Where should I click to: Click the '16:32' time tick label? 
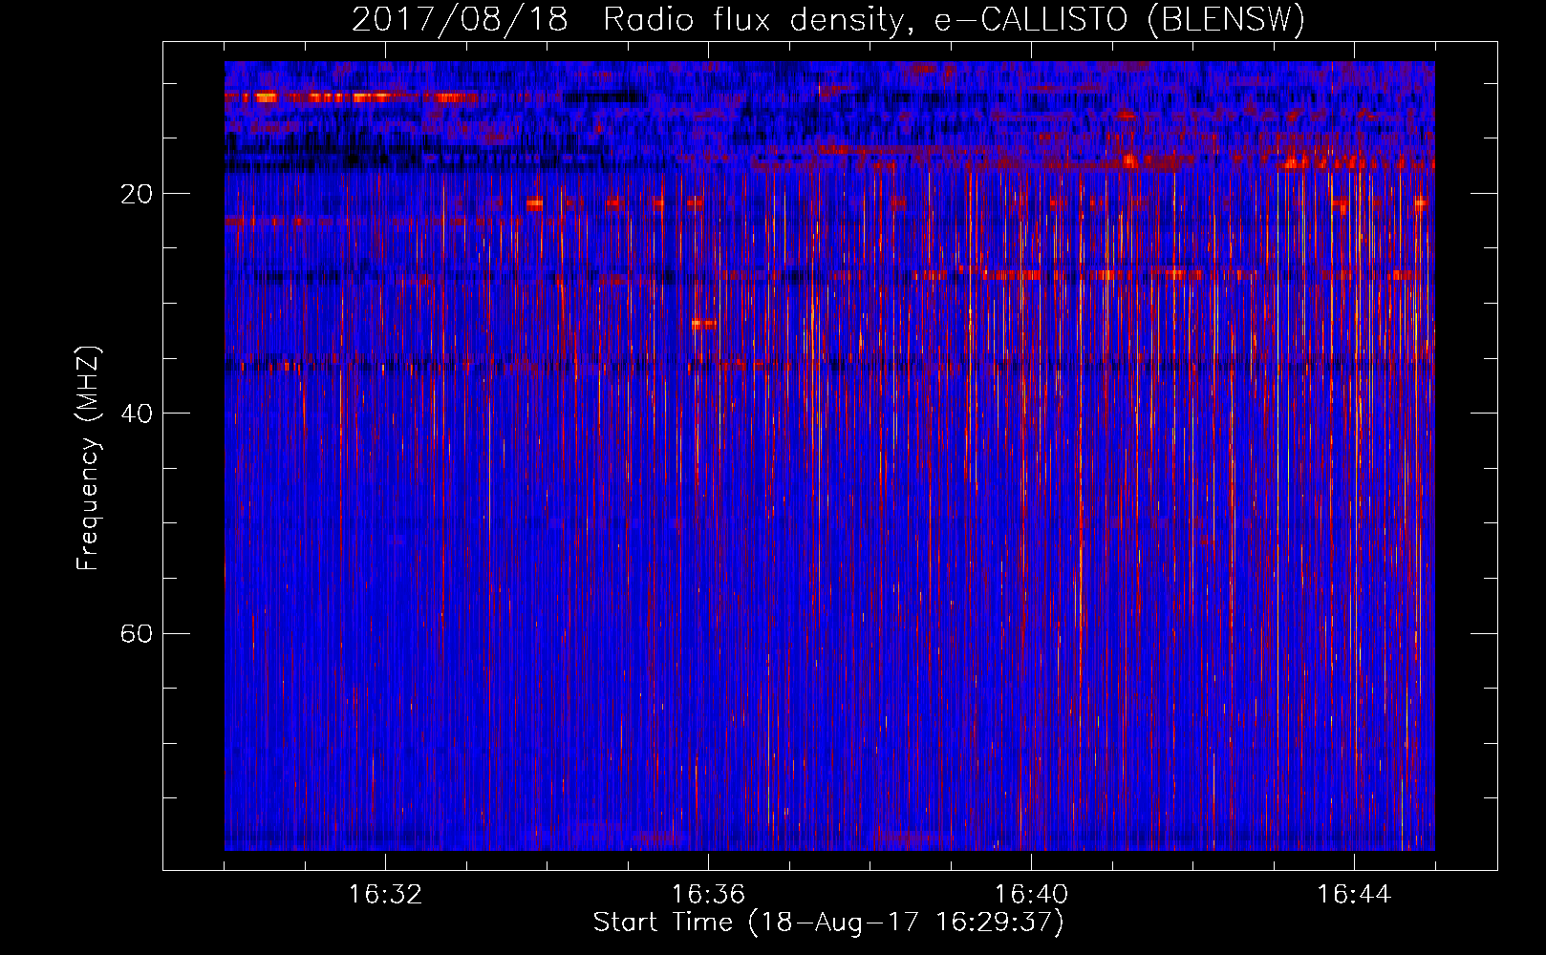point(385,895)
